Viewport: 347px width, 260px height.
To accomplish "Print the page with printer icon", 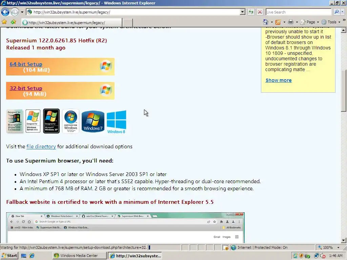I will coord(291,22).
